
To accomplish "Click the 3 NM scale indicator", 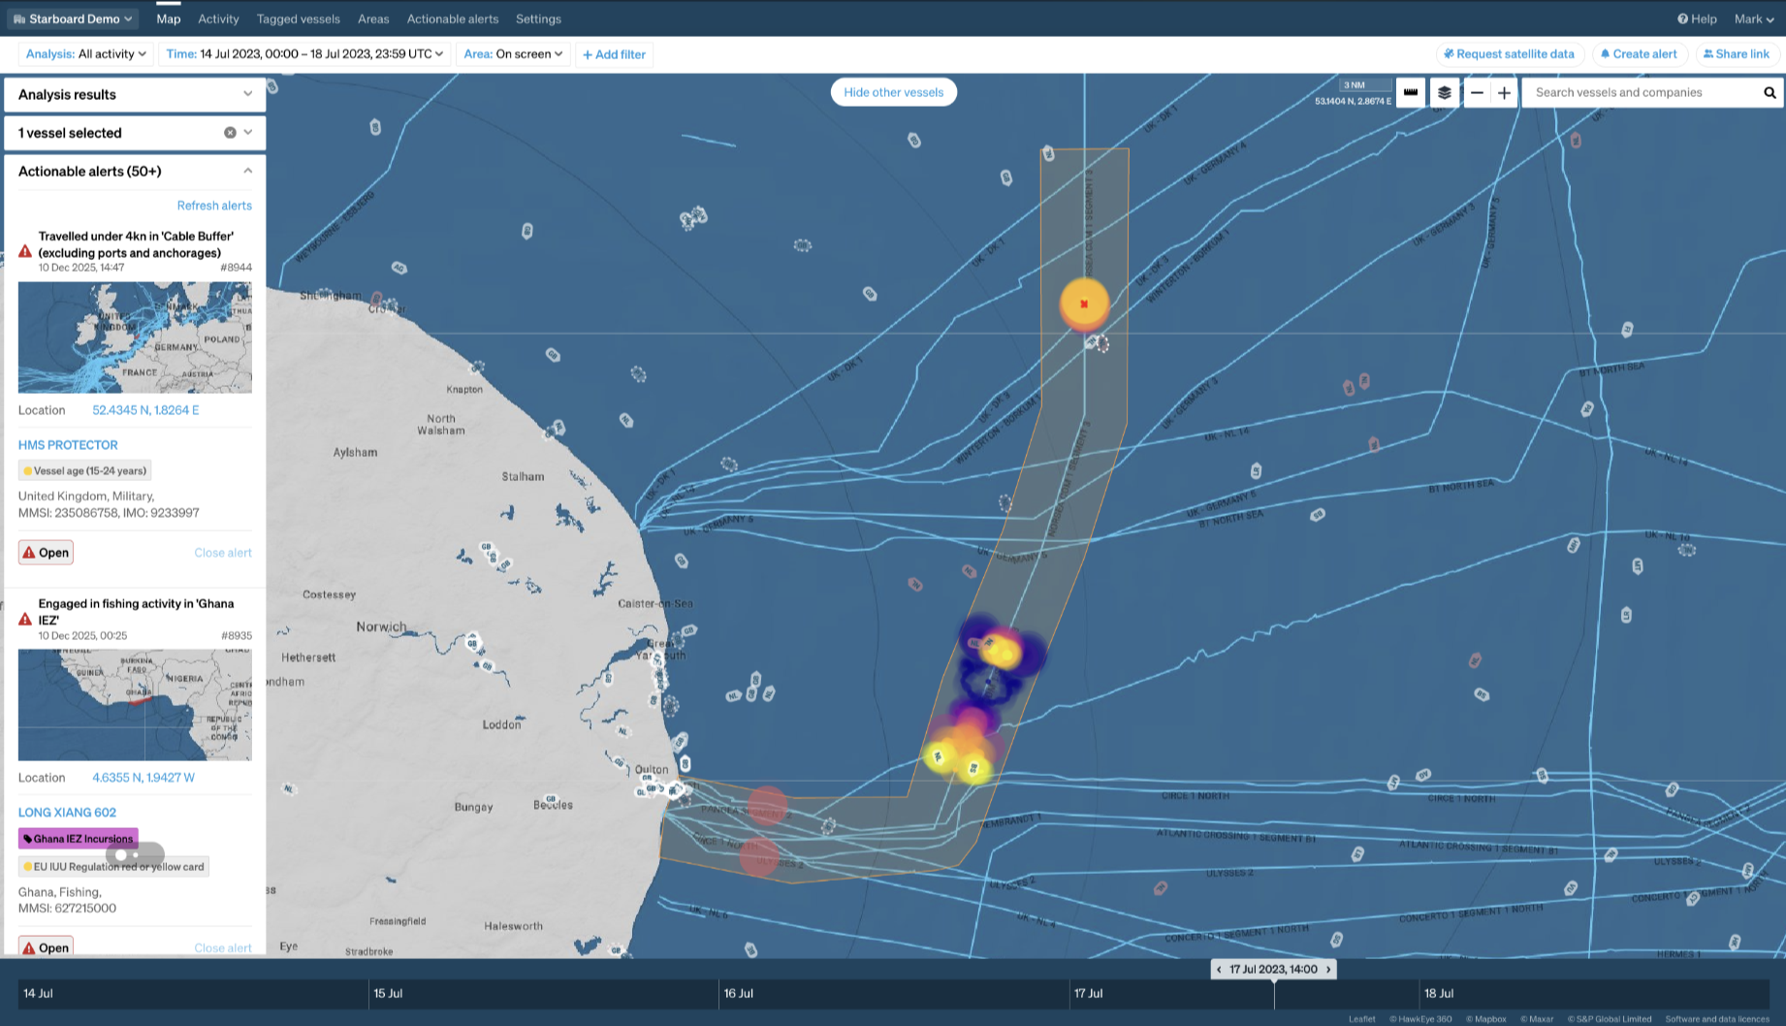I will [x=1365, y=85].
